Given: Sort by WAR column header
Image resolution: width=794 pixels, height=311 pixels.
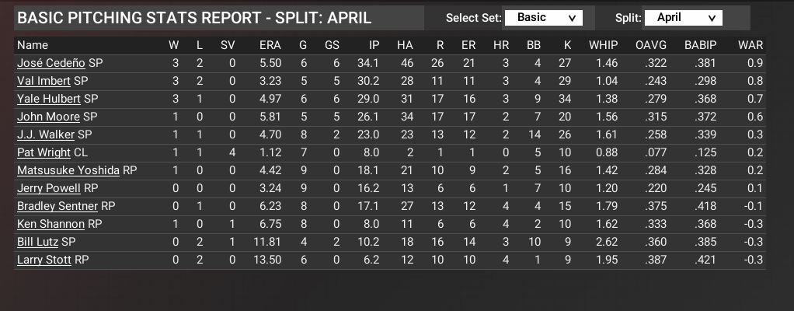Looking at the screenshot, I should tap(751, 44).
